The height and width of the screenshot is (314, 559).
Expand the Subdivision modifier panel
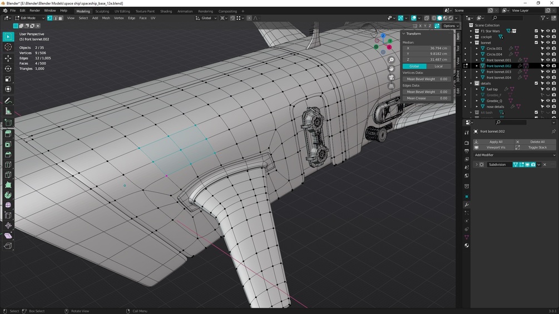coord(476,165)
